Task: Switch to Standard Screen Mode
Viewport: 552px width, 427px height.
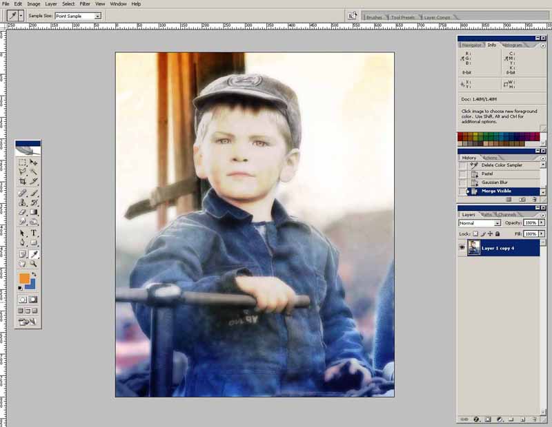Action: [21, 311]
